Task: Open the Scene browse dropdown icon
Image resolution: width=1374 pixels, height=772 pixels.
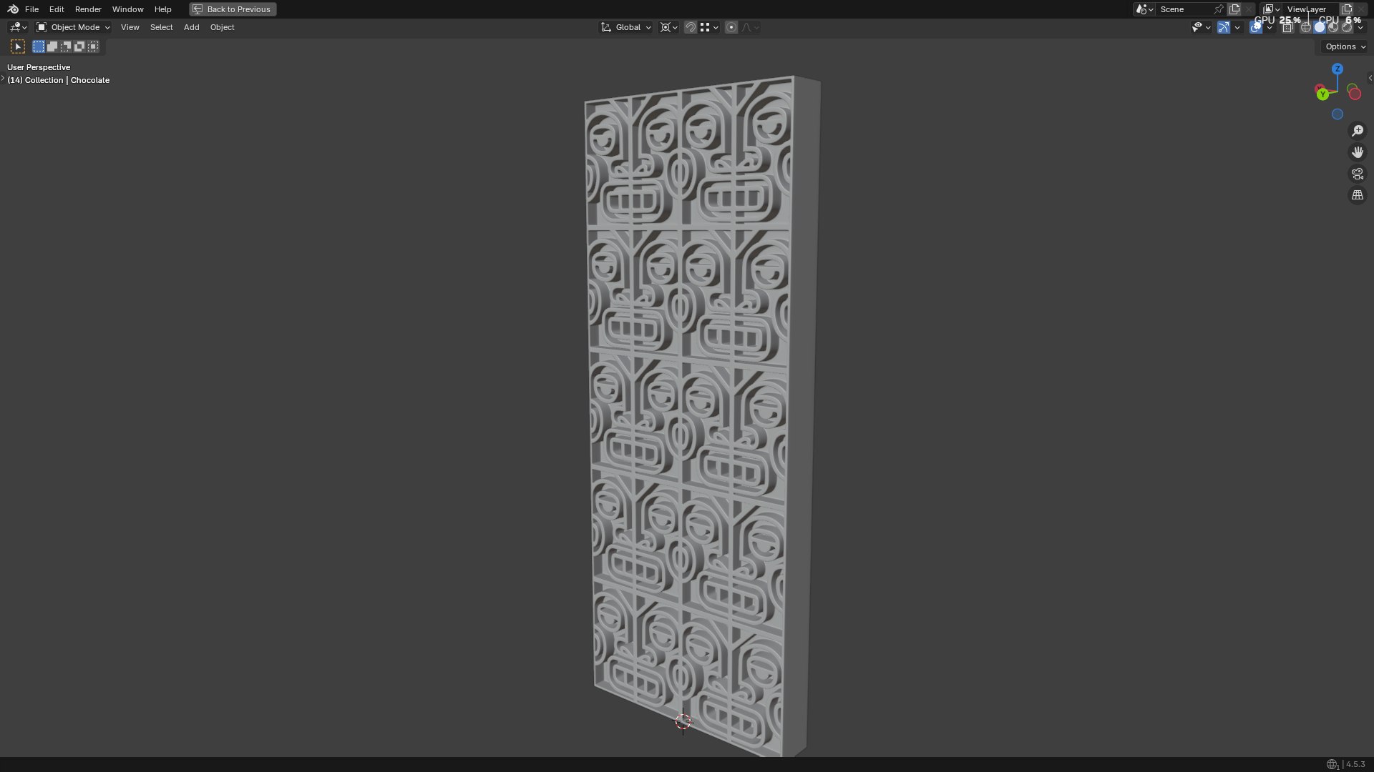Action: coord(1144,9)
